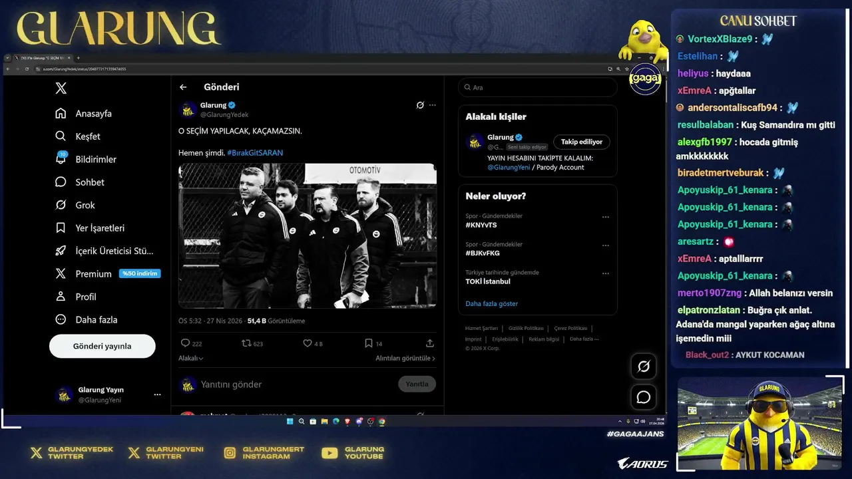Open more options for #KNYvTS trend

(606, 217)
